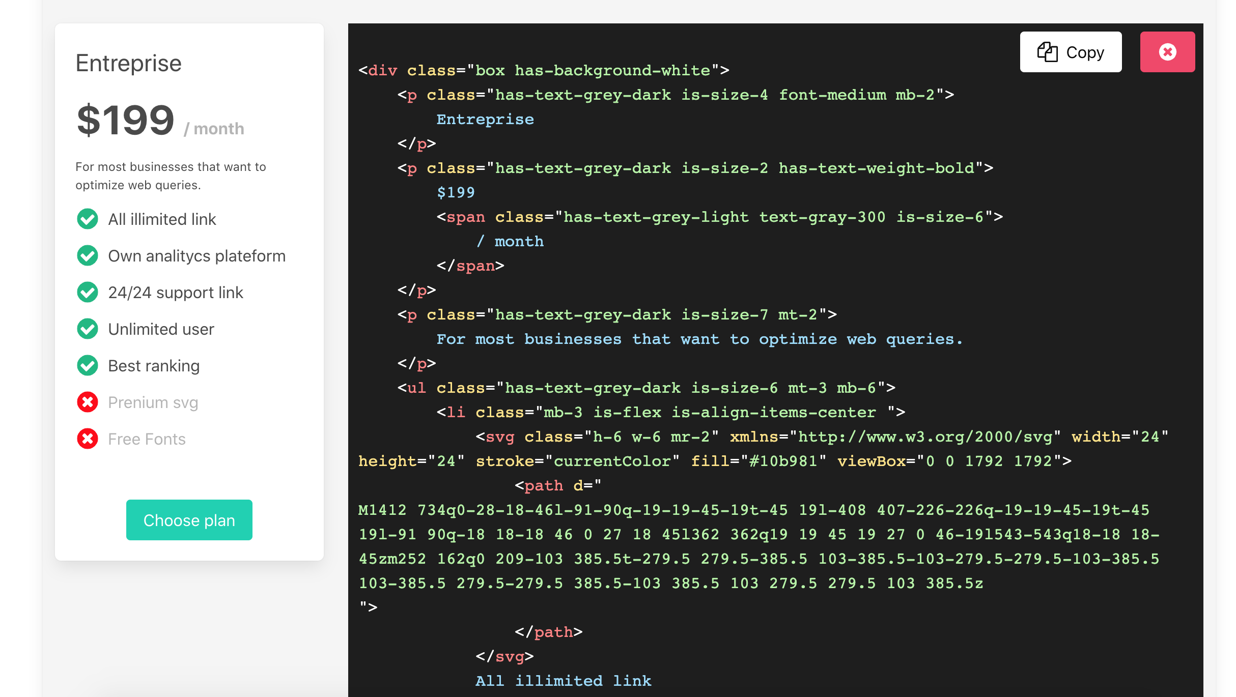
Task: Click the red close code button
Action: (x=1167, y=52)
